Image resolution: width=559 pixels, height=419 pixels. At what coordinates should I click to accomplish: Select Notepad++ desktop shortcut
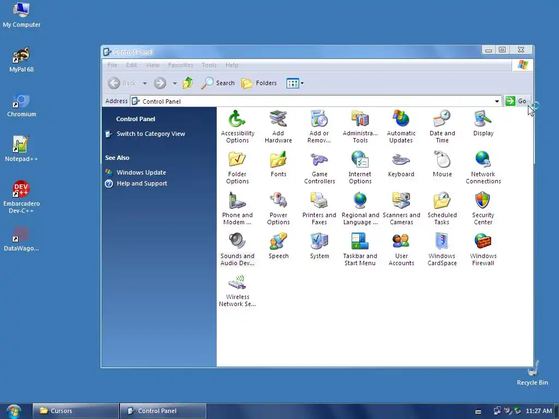tap(21, 149)
